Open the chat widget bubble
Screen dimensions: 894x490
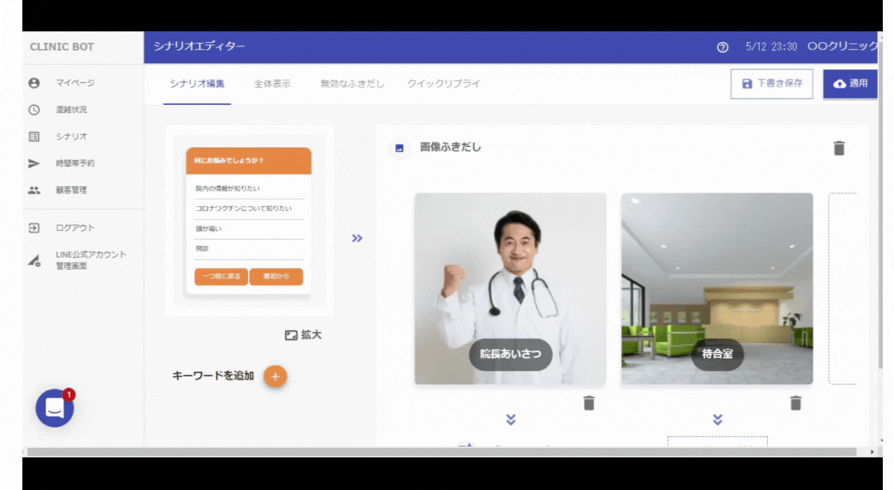point(55,408)
